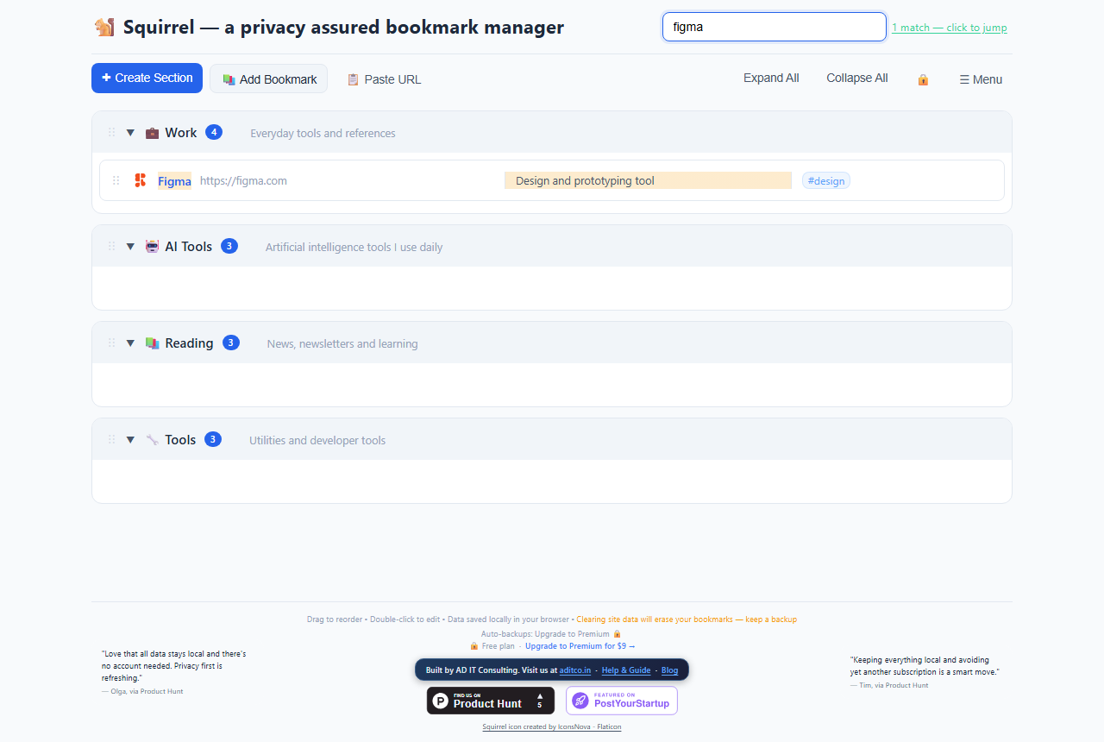
Task: Click the lock icon in the toolbar
Action: pyautogui.click(x=923, y=79)
